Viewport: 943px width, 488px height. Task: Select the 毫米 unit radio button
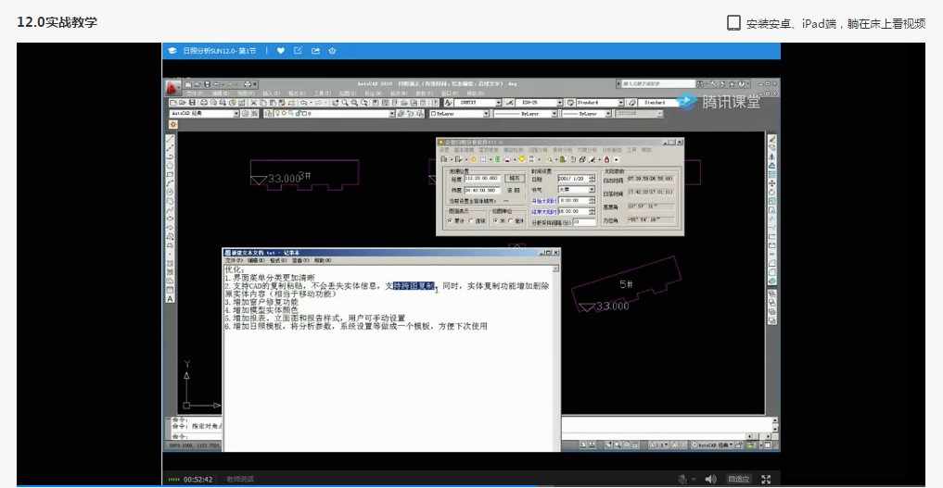511,221
